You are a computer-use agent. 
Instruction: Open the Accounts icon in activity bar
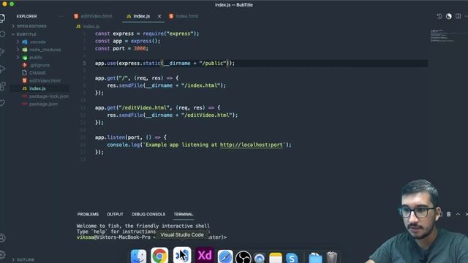click(2, 238)
